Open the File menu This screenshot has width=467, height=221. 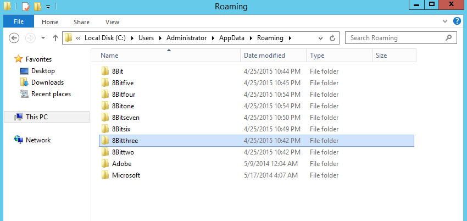[x=19, y=22]
